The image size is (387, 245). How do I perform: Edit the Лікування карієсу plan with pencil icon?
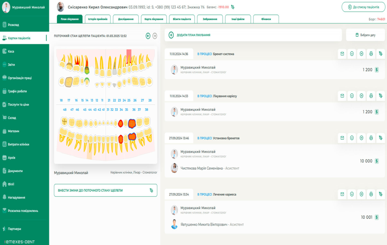pyautogui.click(x=380, y=96)
